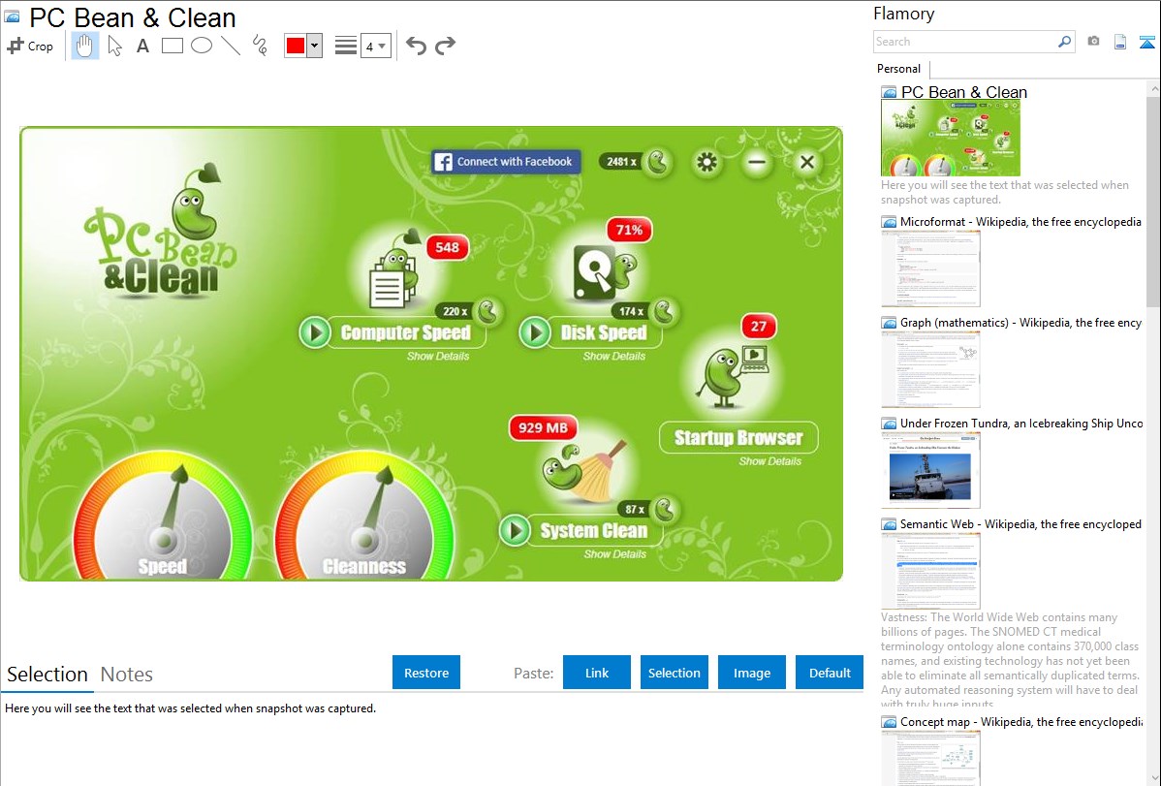Screen dimensions: 1161x786
Task: Paste as Link button
Action: click(597, 673)
